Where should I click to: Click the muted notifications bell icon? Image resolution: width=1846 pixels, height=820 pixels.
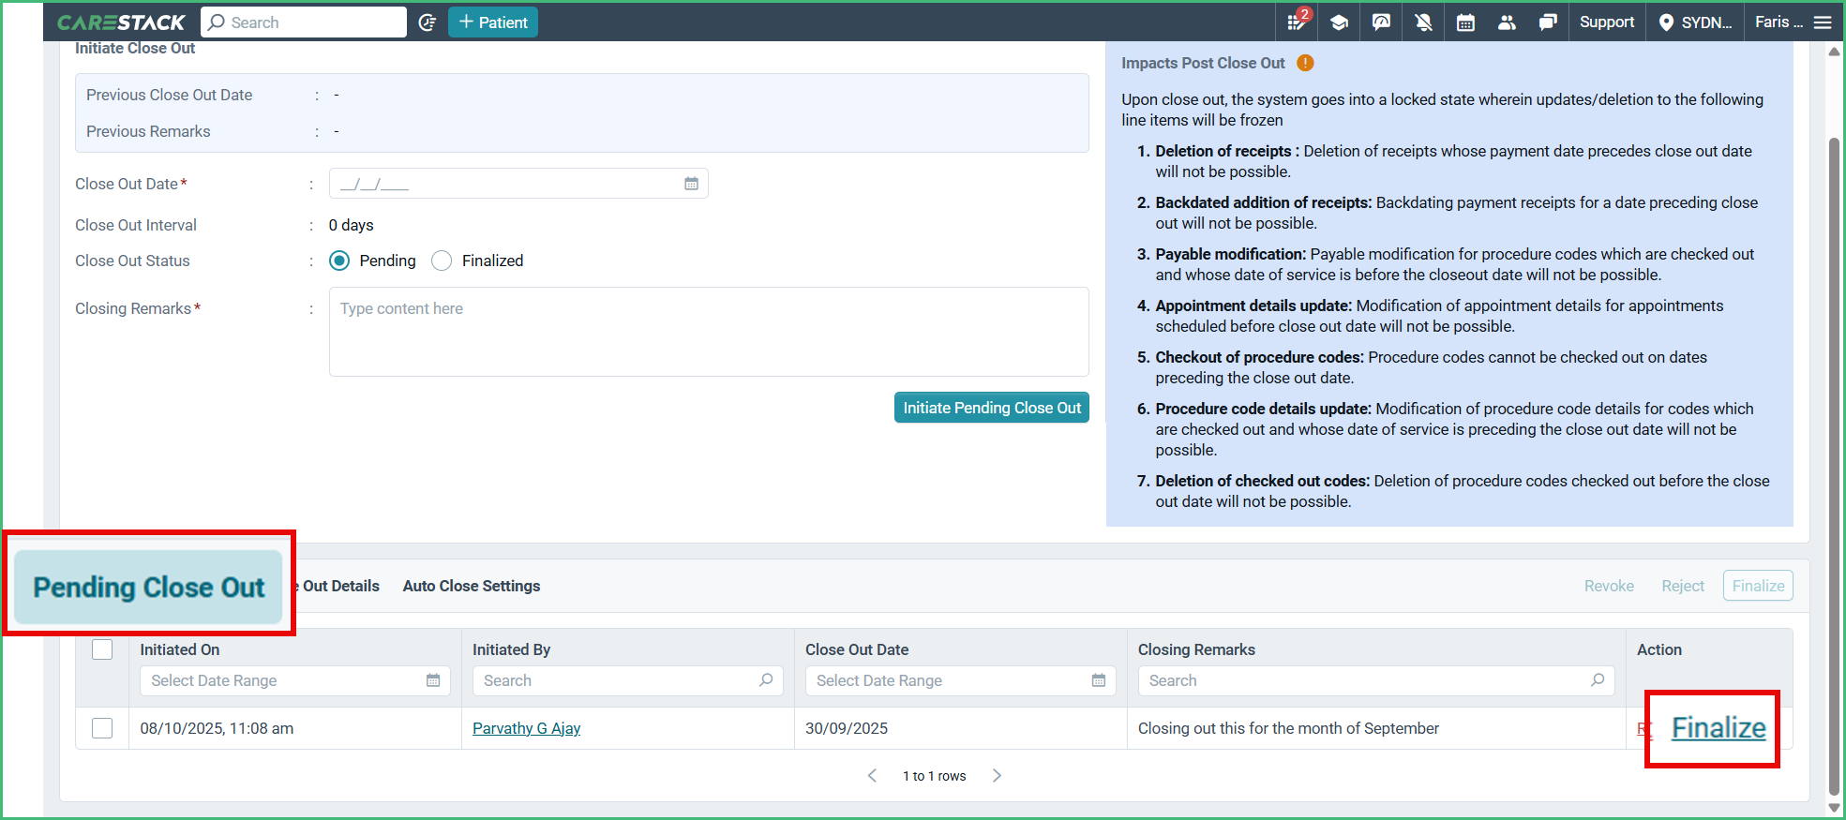tap(1423, 22)
